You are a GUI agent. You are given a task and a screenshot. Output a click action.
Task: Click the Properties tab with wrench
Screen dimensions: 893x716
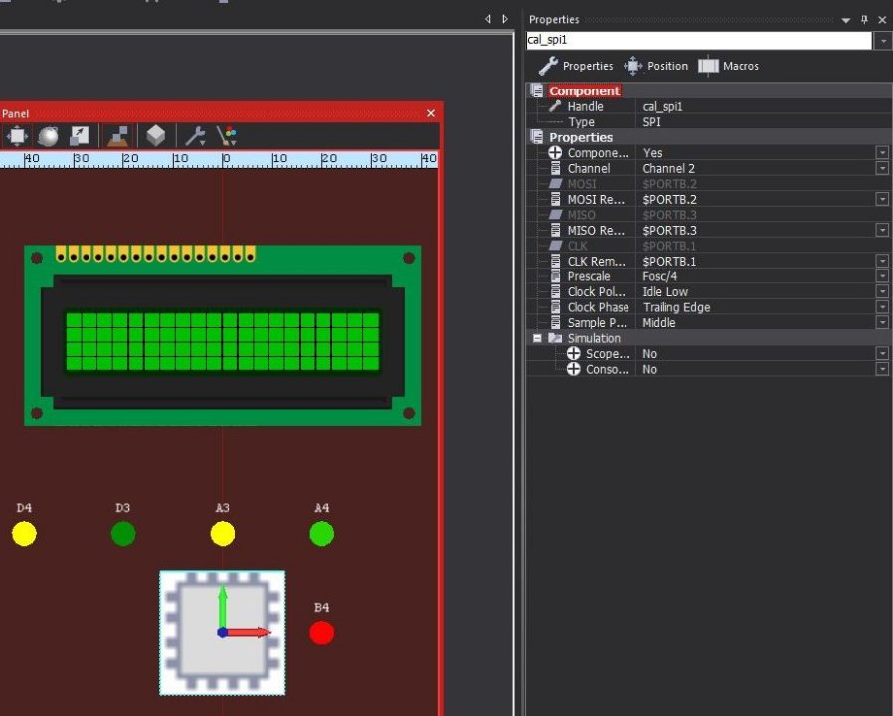(x=576, y=66)
